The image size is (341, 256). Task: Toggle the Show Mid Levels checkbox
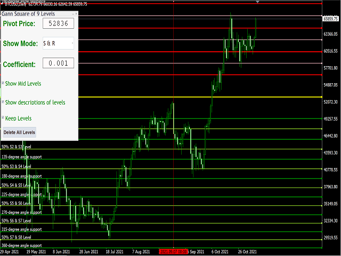tap(3, 83)
